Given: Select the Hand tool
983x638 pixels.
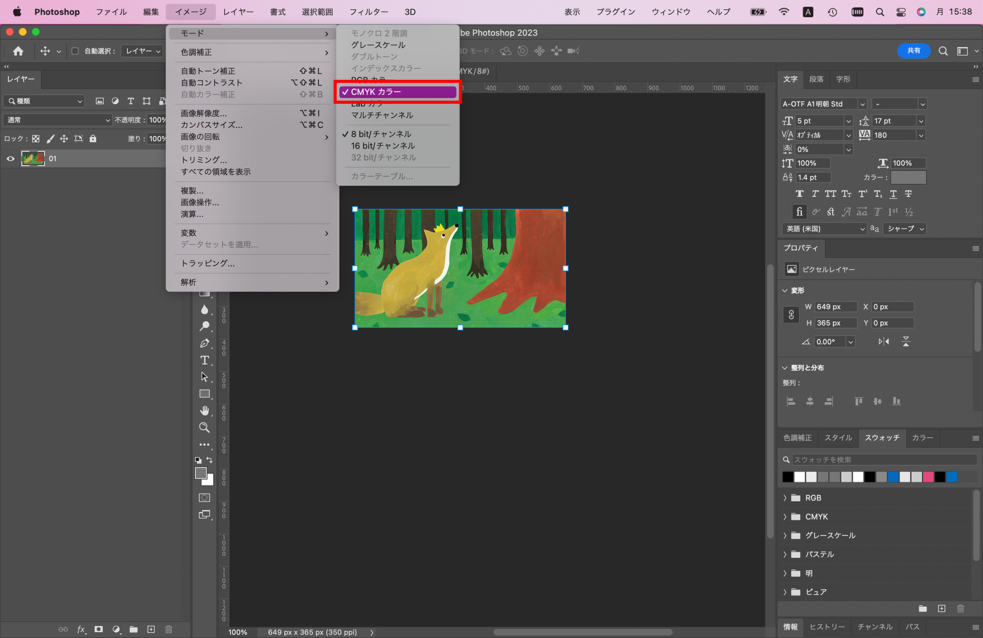Looking at the screenshot, I should coord(205,411).
